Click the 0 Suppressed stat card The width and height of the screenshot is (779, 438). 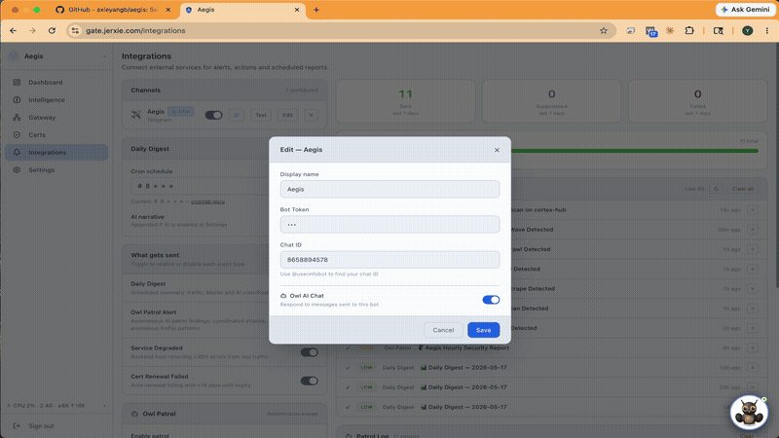tap(551, 101)
